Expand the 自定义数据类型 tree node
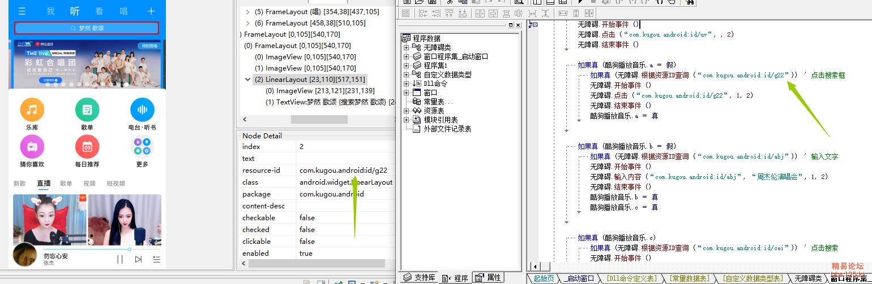 [406, 75]
